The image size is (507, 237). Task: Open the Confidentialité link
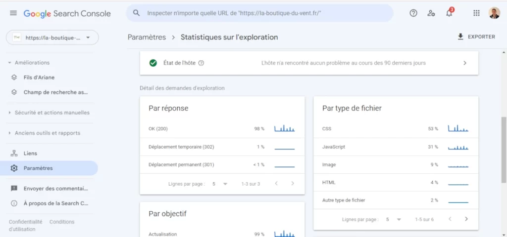(26, 222)
